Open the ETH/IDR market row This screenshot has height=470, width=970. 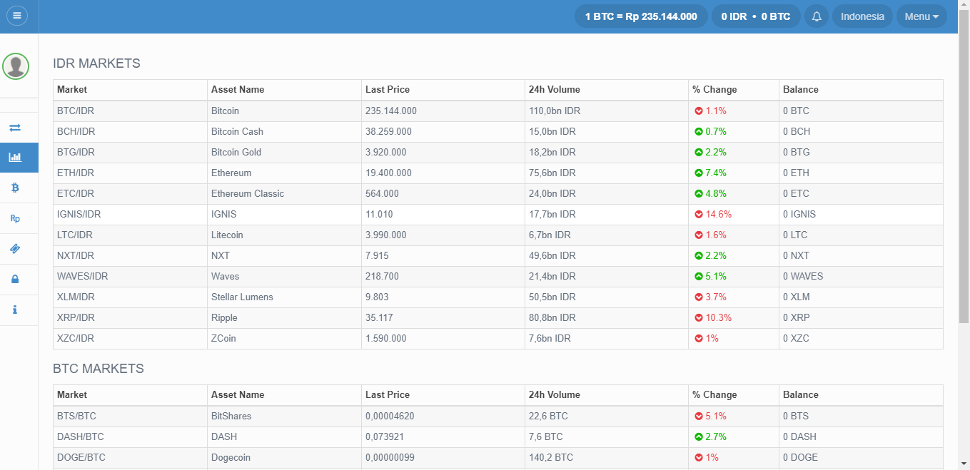click(498, 173)
